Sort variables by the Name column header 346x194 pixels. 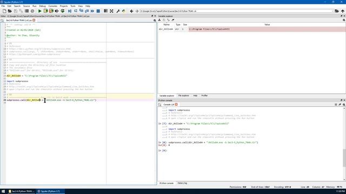pos(167,25)
